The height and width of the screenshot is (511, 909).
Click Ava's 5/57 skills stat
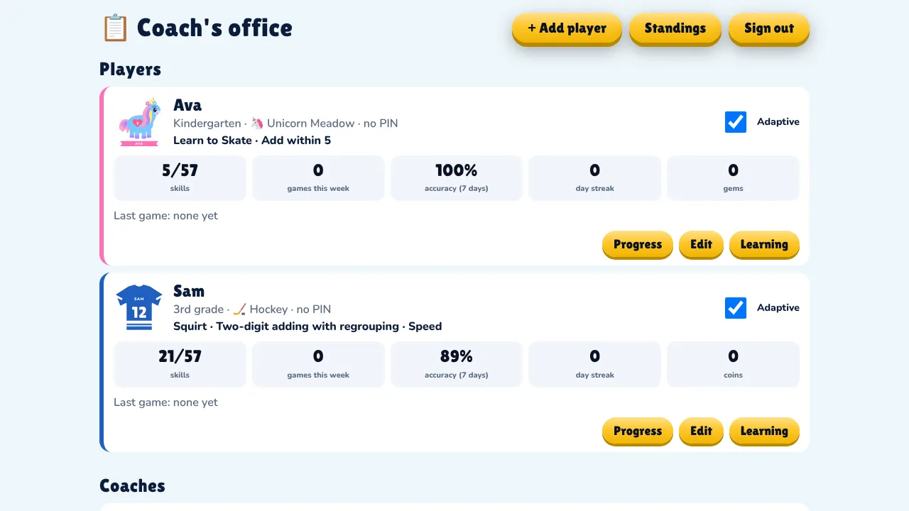[x=180, y=178]
